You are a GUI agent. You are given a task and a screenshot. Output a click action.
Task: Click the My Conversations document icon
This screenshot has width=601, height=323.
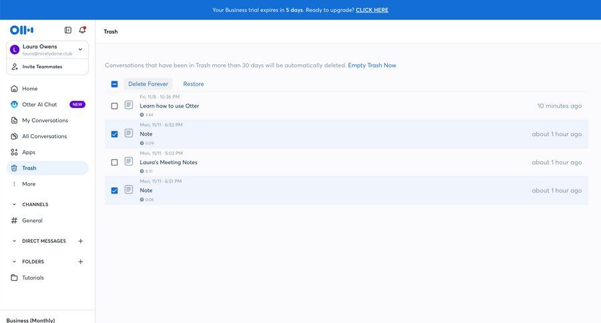point(14,120)
